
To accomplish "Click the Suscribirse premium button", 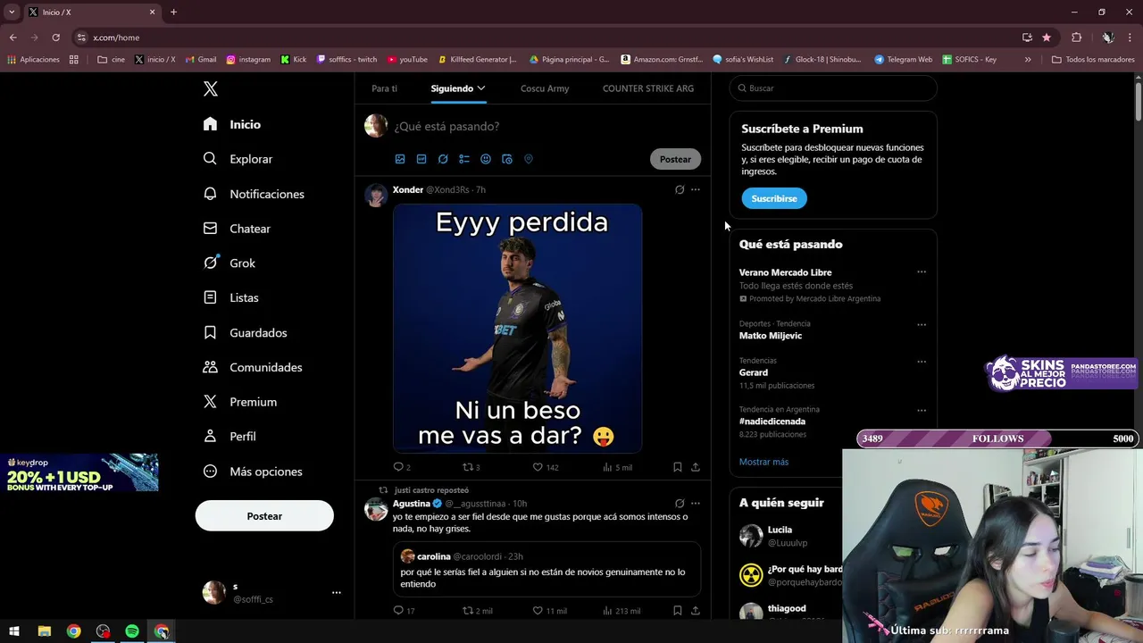I will click(774, 198).
